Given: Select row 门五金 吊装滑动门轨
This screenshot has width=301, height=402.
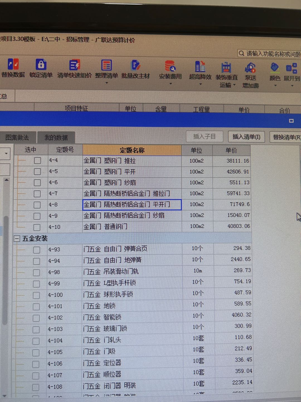Looking at the screenshot, I should pyautogui.click(x=133, y=271).
